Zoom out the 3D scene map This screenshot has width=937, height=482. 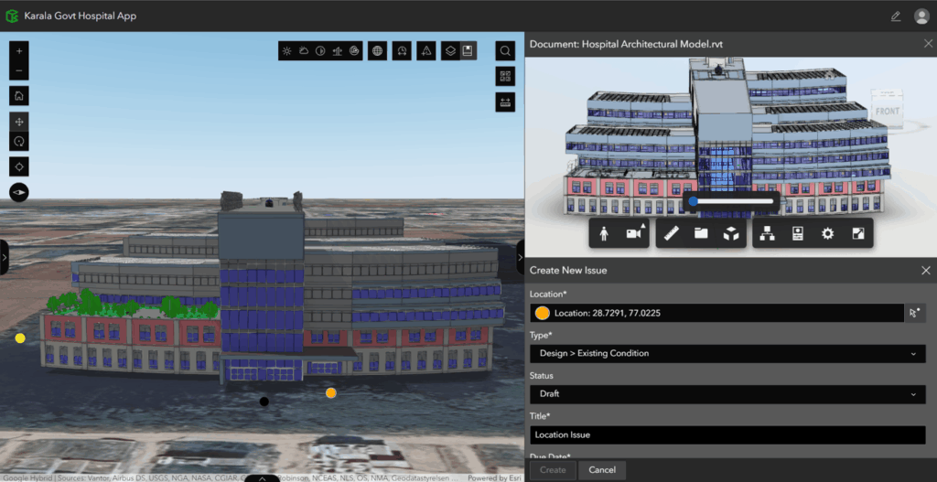click(19, 70)
